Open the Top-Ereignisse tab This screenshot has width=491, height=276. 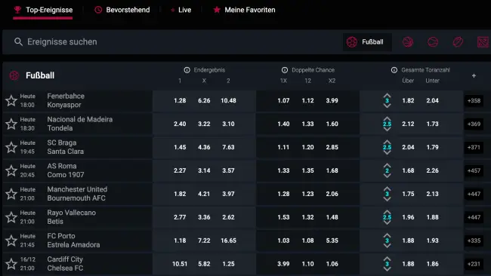point(43,10)
